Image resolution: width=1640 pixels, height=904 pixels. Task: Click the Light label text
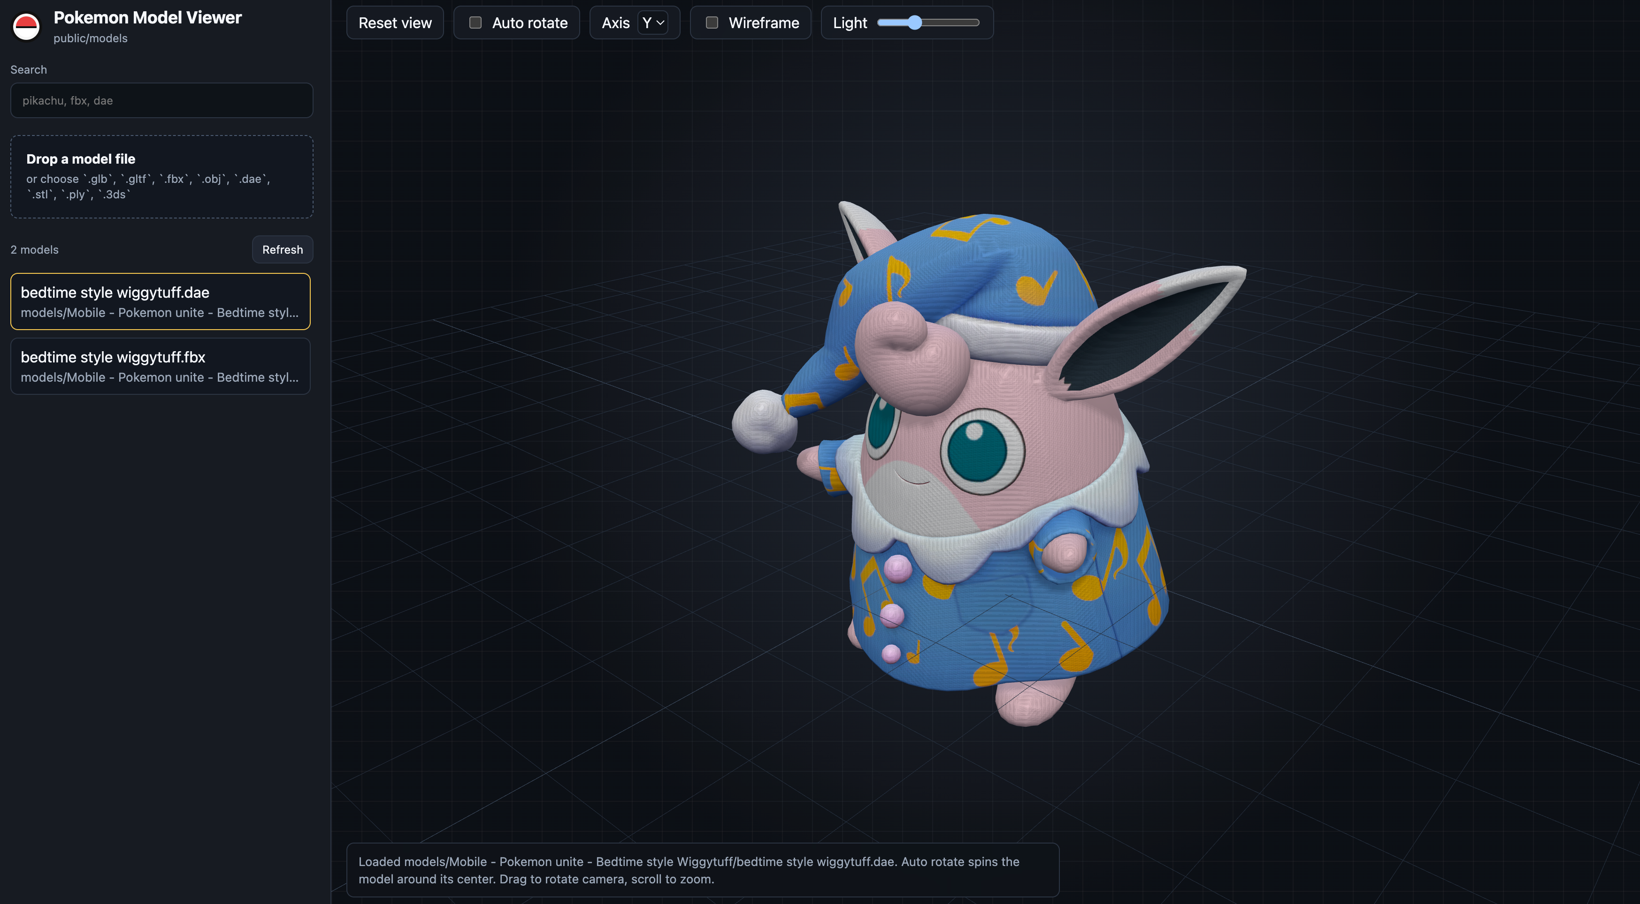850,23
